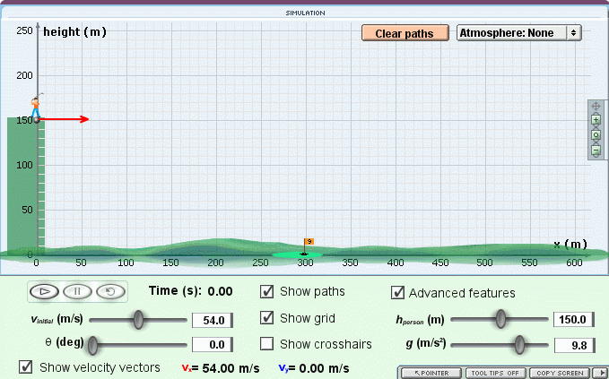Click the Copy Screen button
Screen dimensions: 609x379
click(560, 373)
